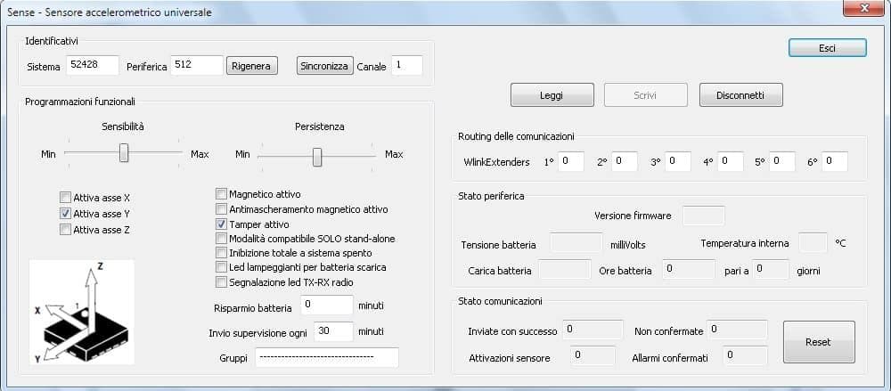Enable the Attiva asse X checkbox
891x391 pixels.
click(65, 198)
